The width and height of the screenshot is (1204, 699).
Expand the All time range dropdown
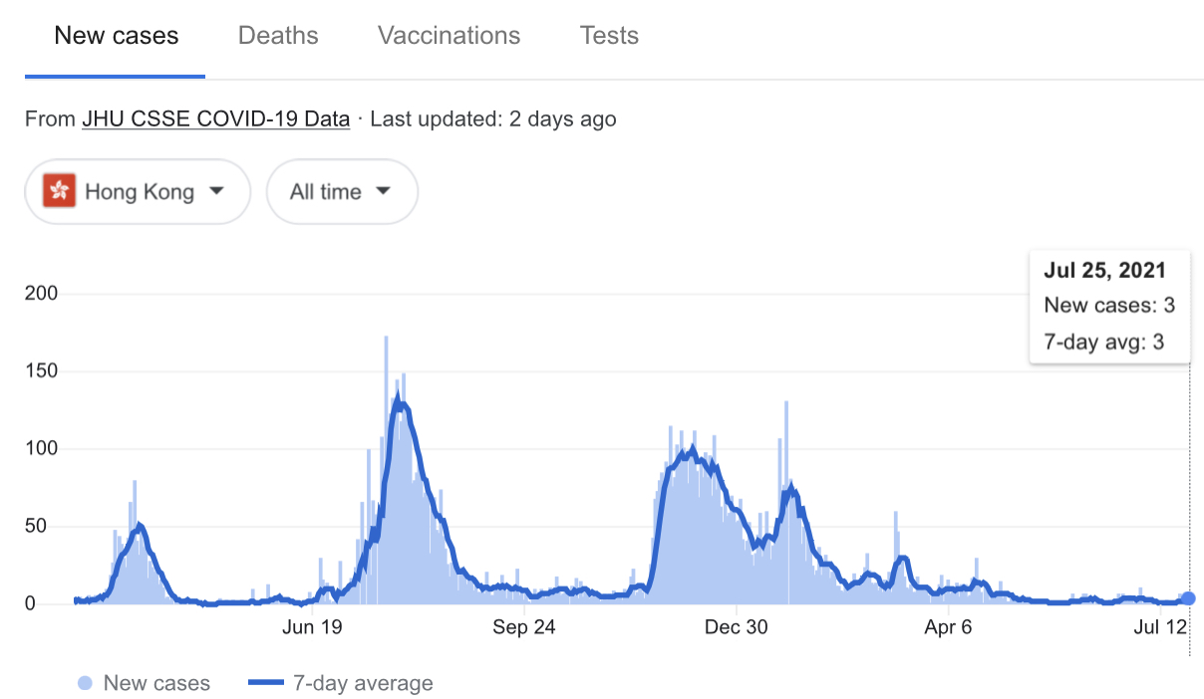(x=341, y=191)
